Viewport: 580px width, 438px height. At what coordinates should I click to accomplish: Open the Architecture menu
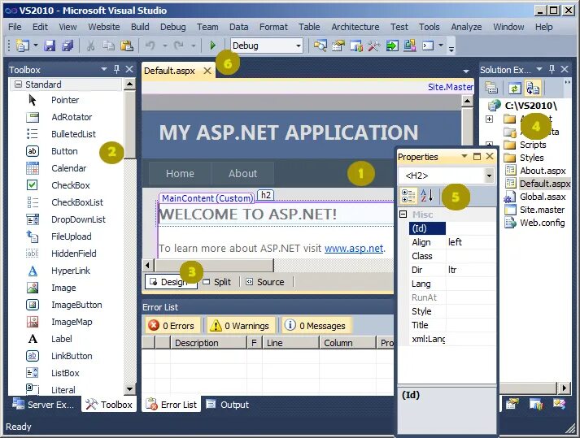(355, 27)
